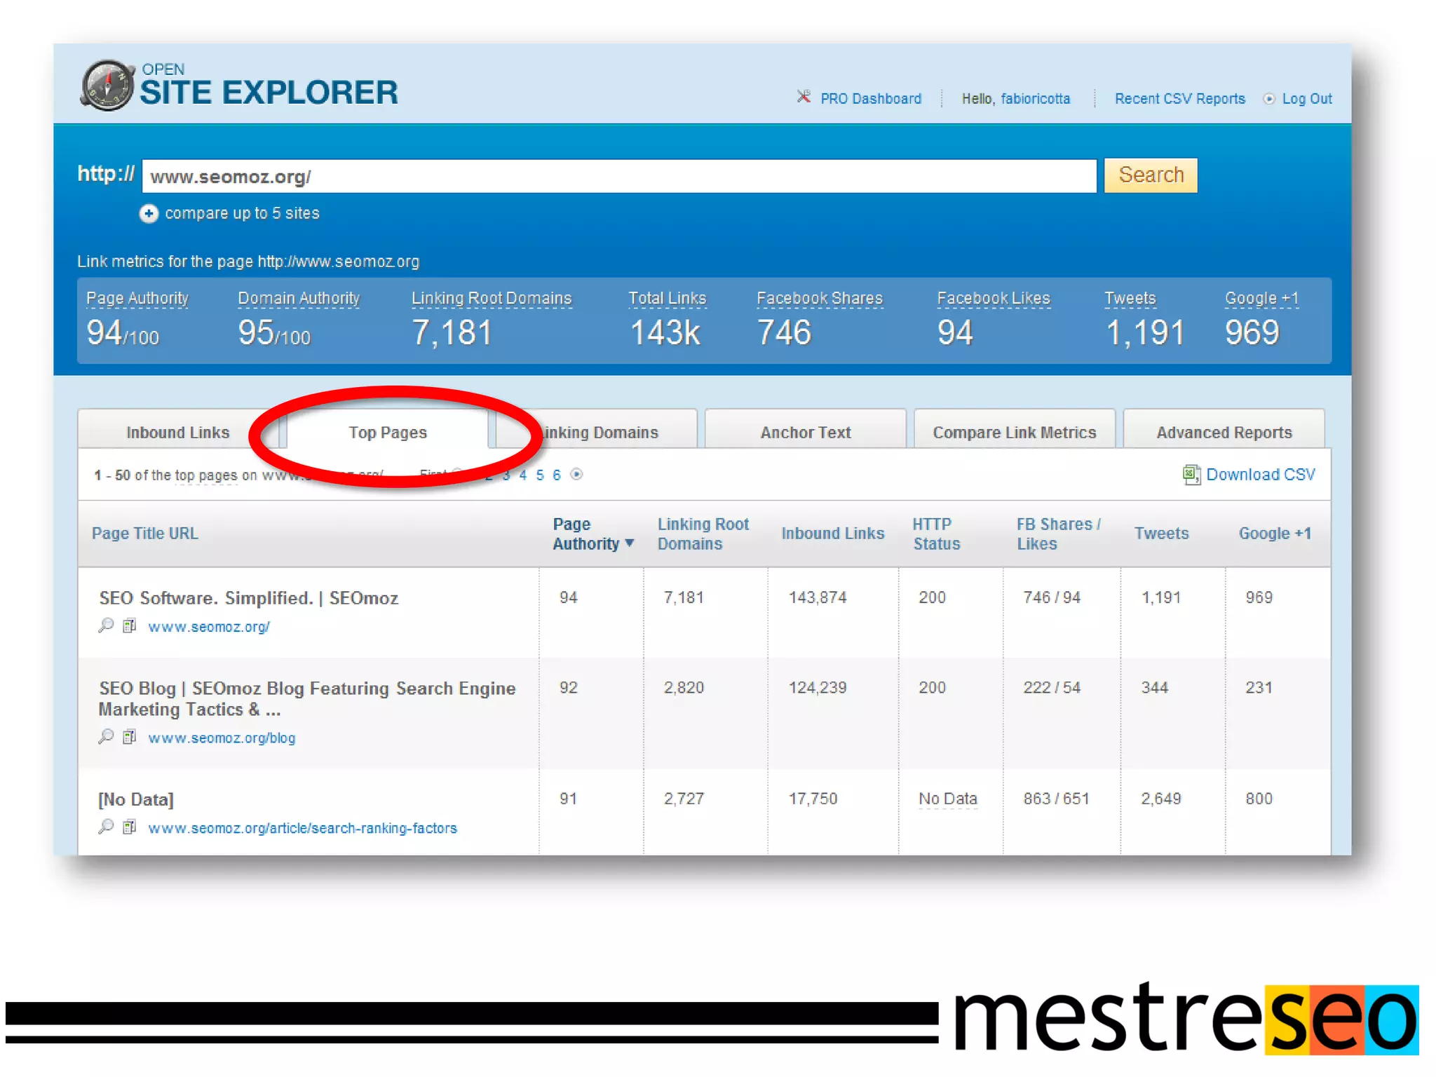Switch to the Anchor Text tab

805,433
